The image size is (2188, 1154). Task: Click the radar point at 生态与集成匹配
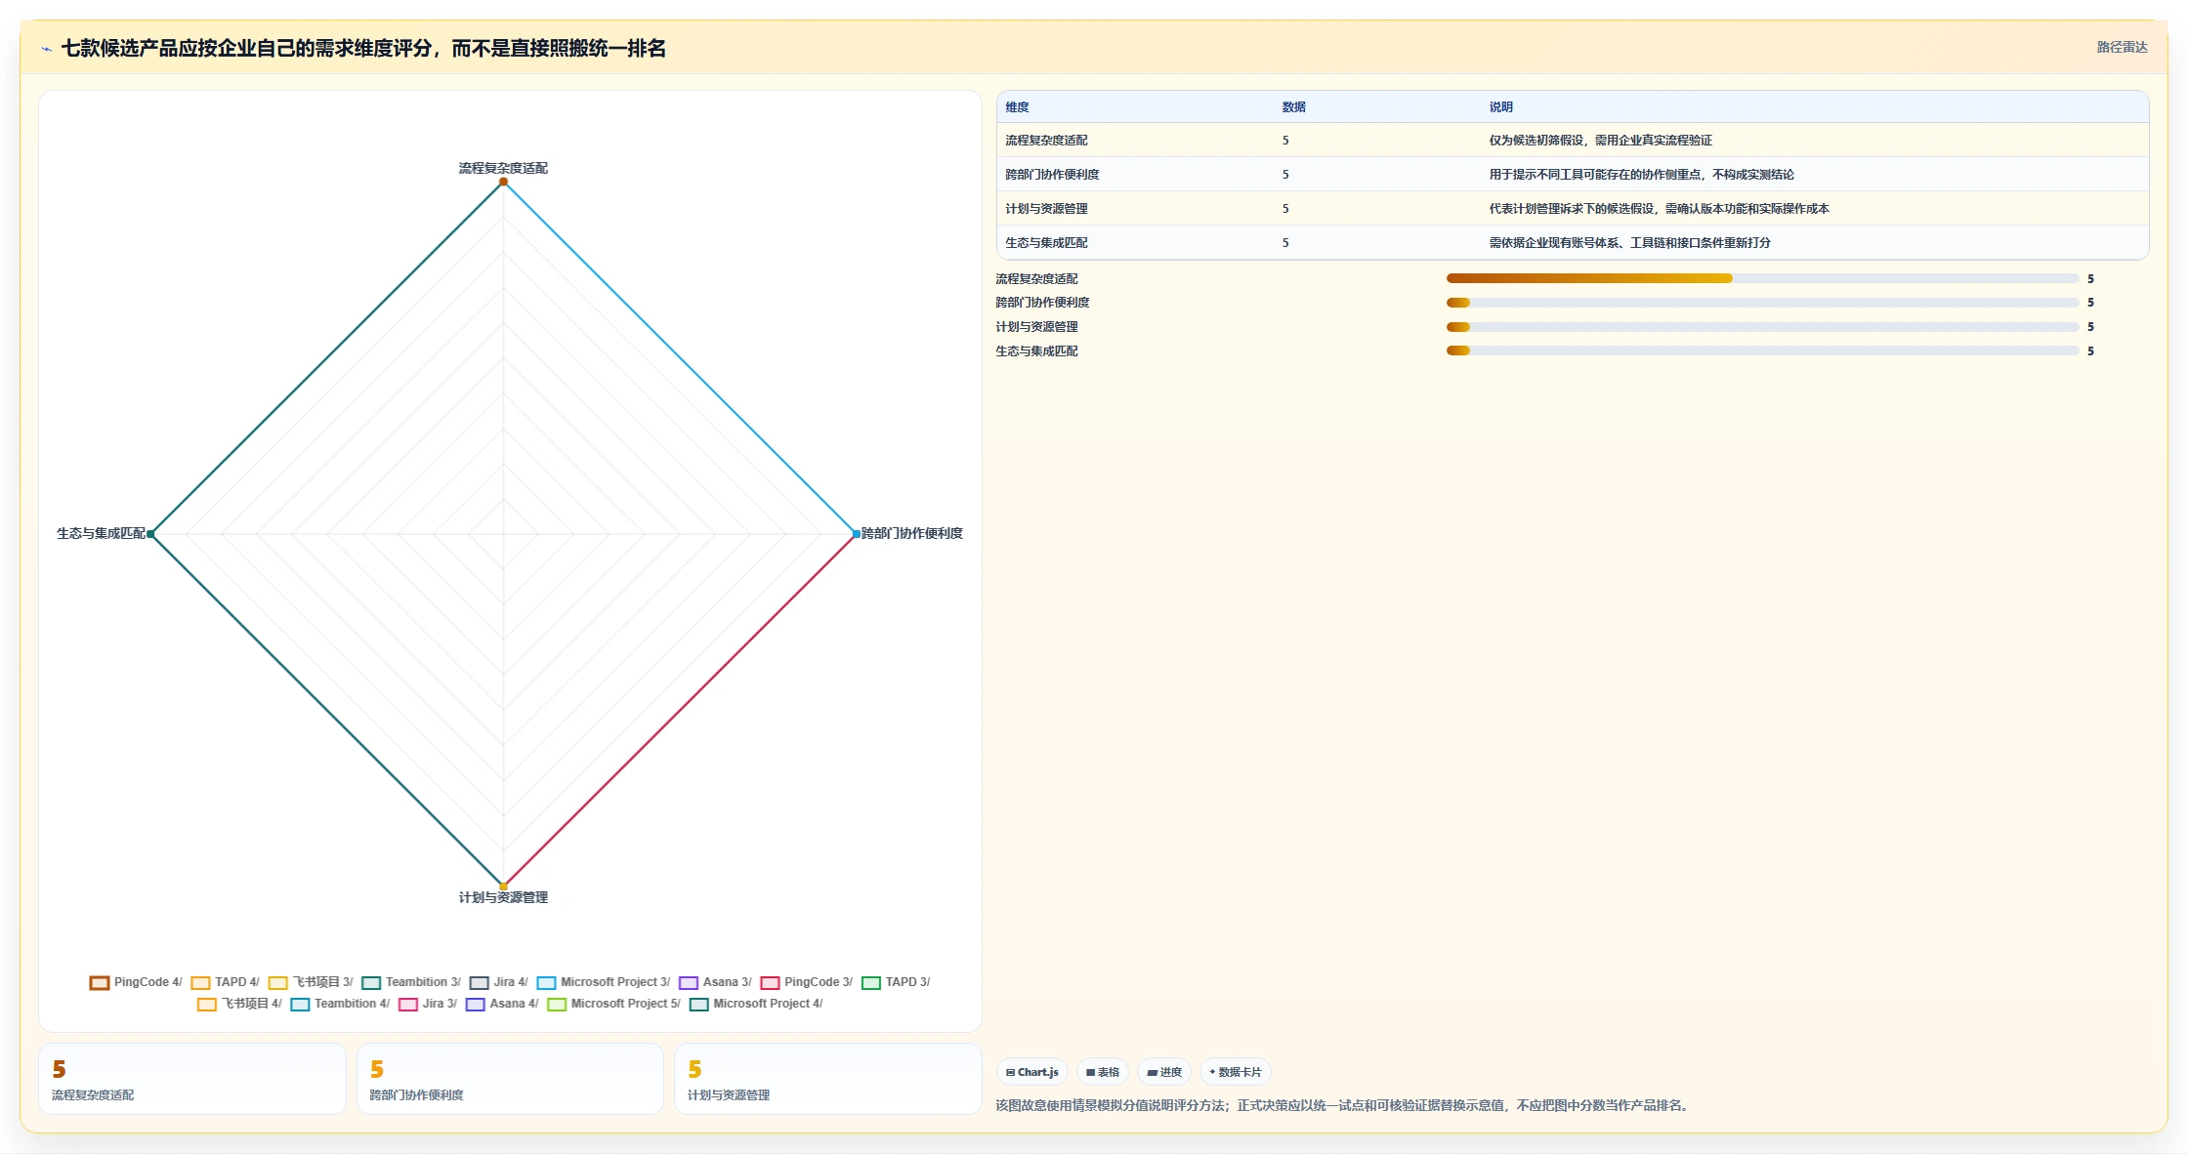150,534
